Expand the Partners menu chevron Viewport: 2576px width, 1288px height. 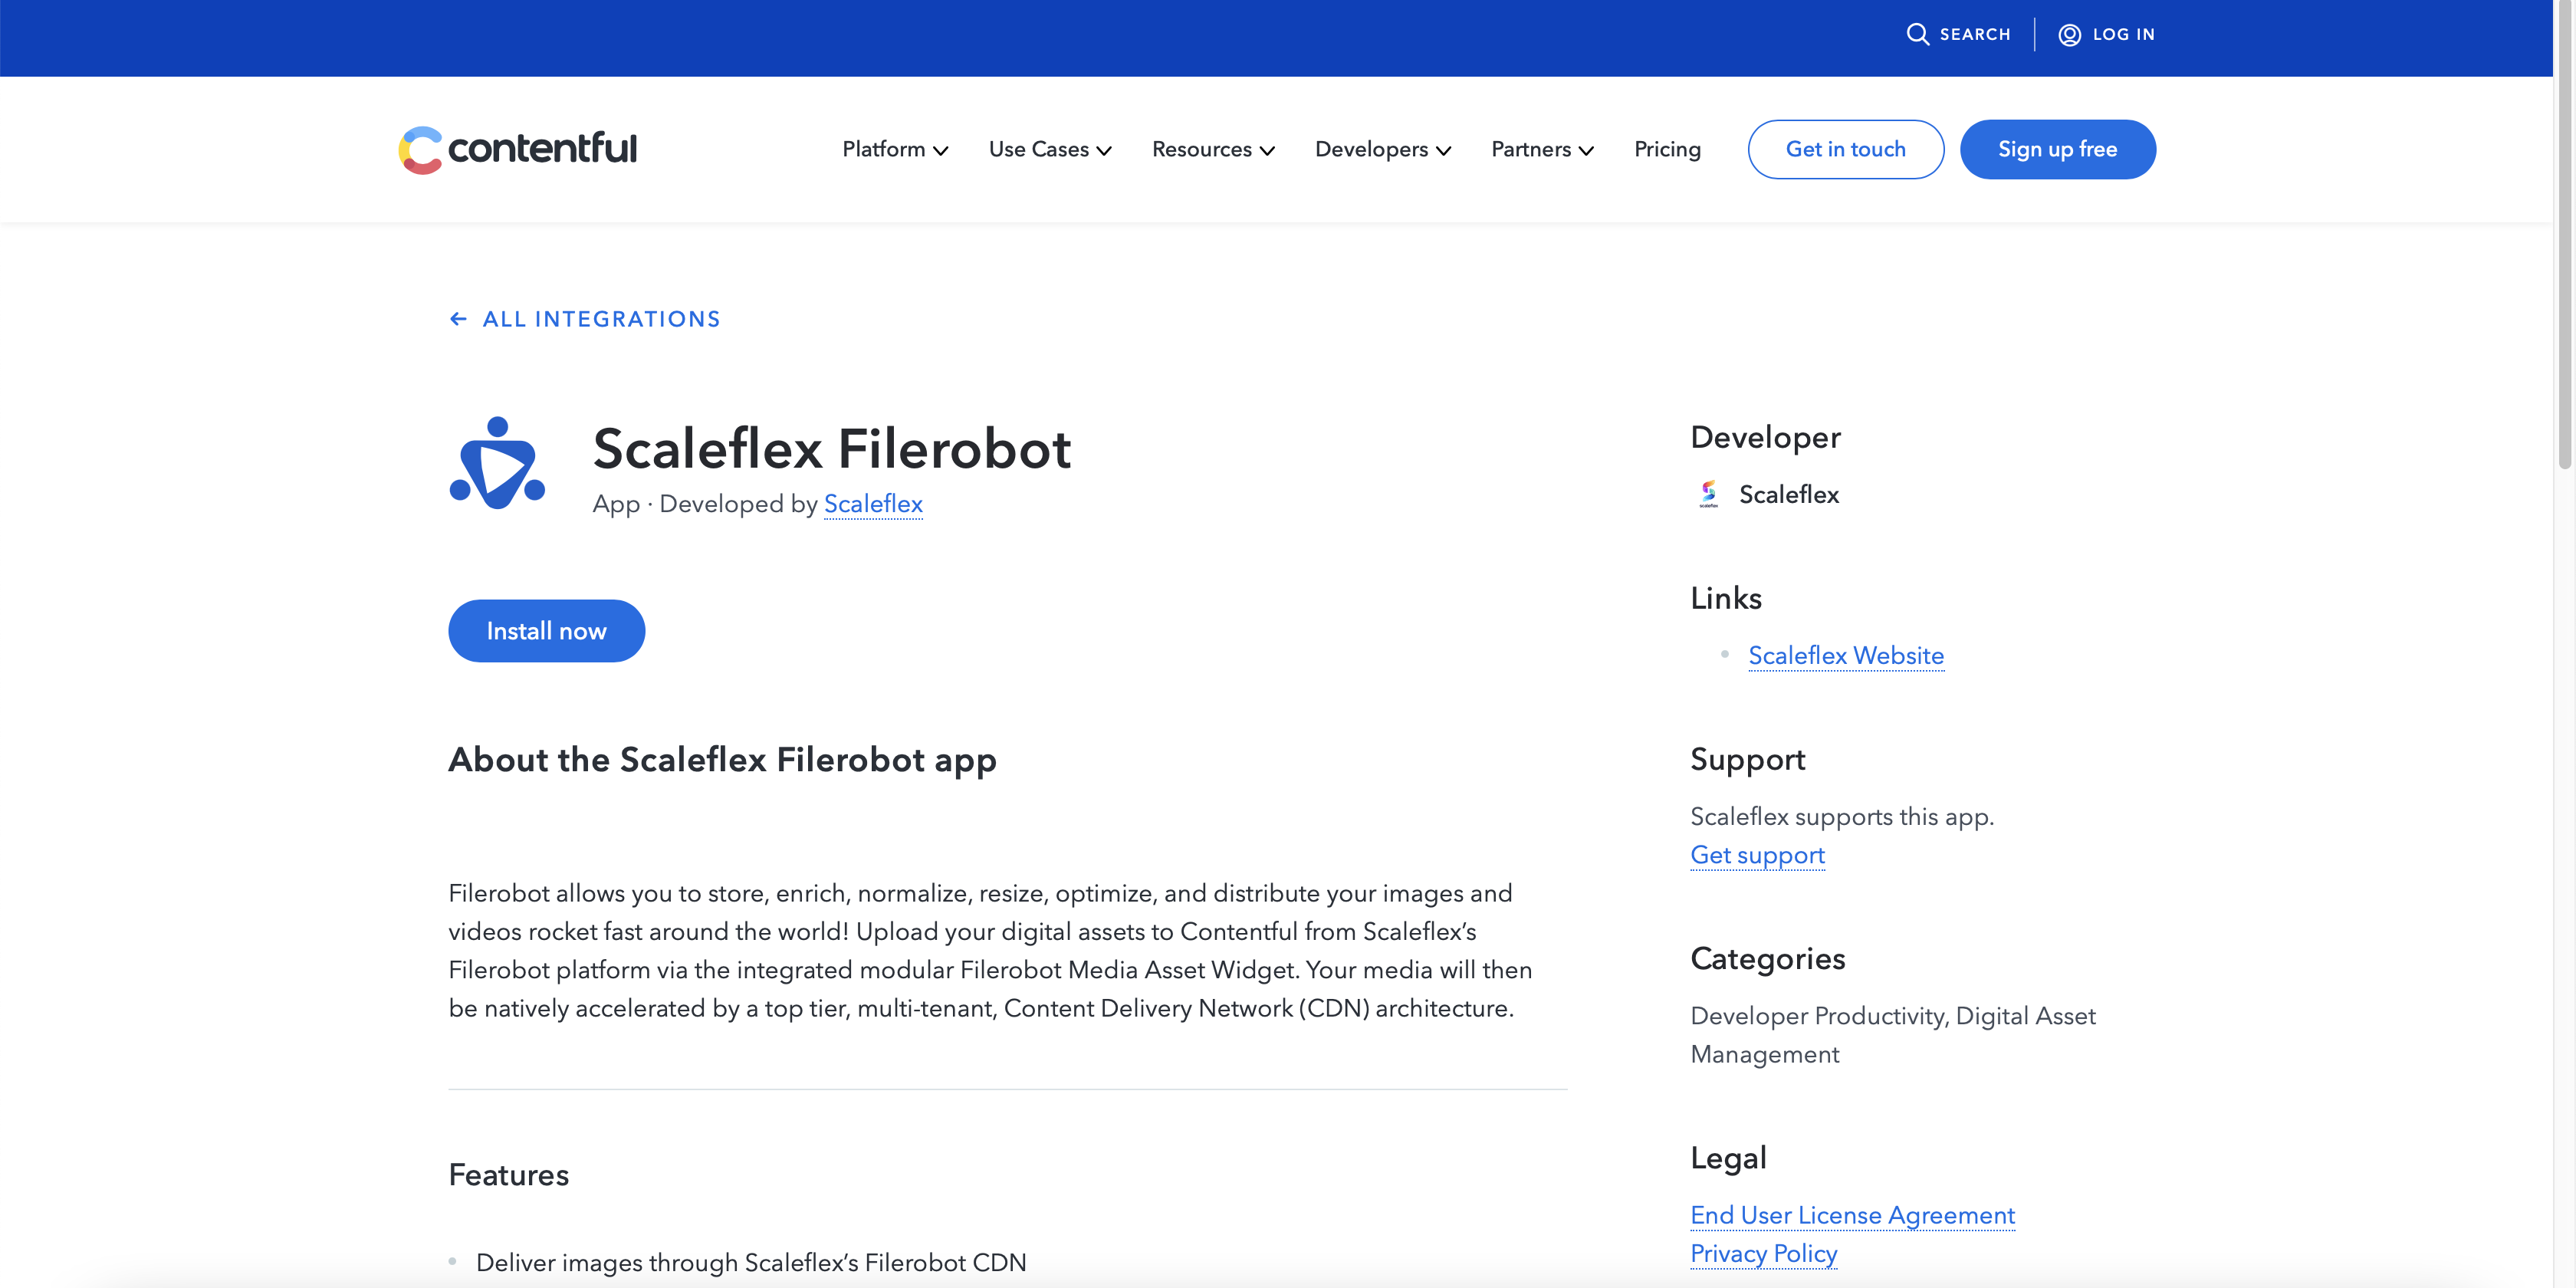1586,151
